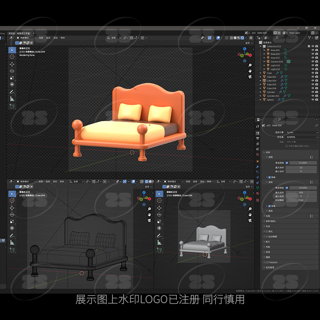Expand the 色彩管理 color management panel
The image size is (320, 320).
point(290,267)
